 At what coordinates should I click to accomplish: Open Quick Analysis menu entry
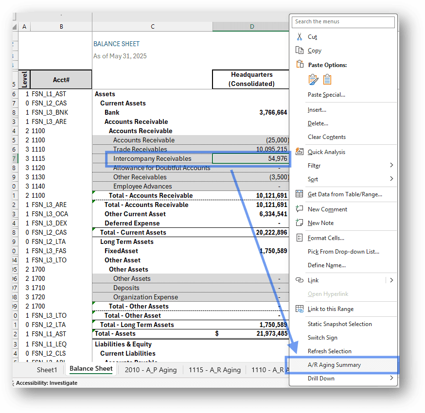[326, 152]
